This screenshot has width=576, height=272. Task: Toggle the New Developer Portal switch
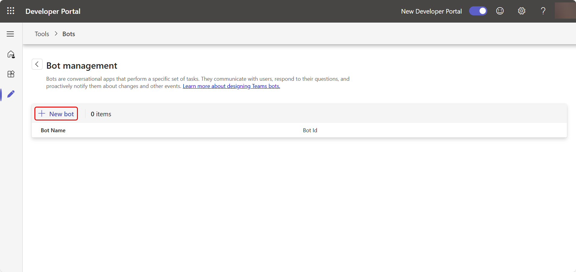click(478, 11)
